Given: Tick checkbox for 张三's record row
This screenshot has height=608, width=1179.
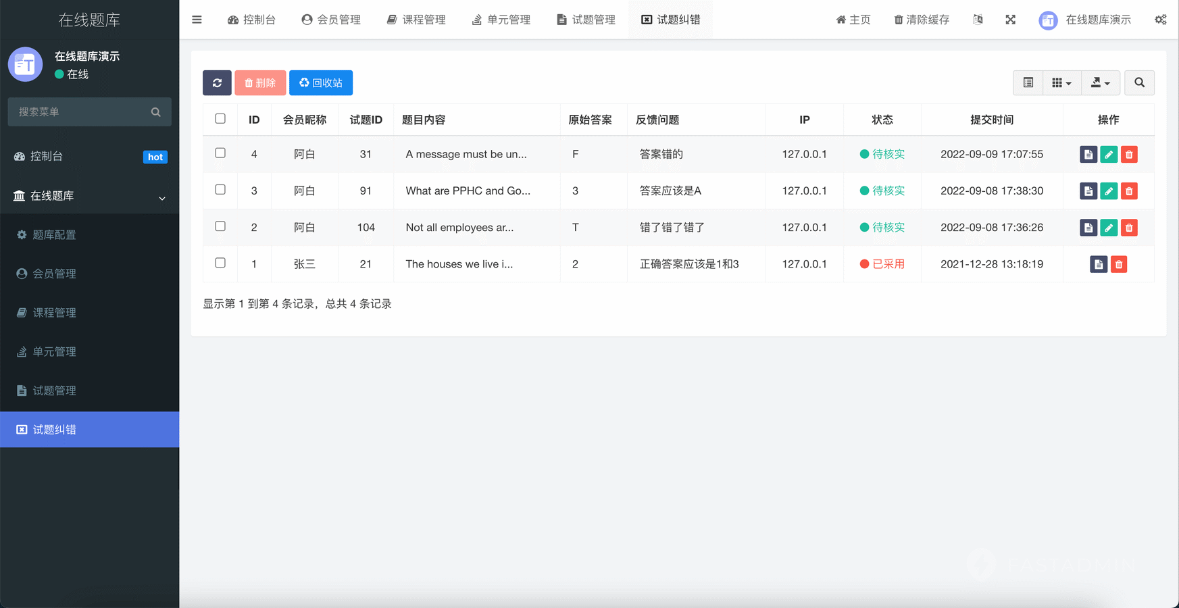Looking at the screenshot, I should (x=220, y=263).
